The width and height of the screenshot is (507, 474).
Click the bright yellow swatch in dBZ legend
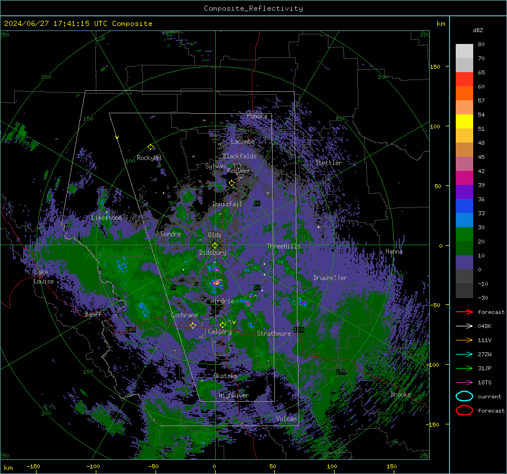[464, 122]
